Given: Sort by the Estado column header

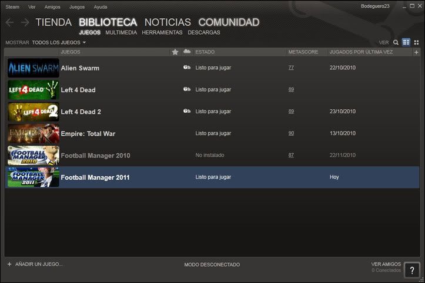Looking at the screenshot, I should 205,52.
